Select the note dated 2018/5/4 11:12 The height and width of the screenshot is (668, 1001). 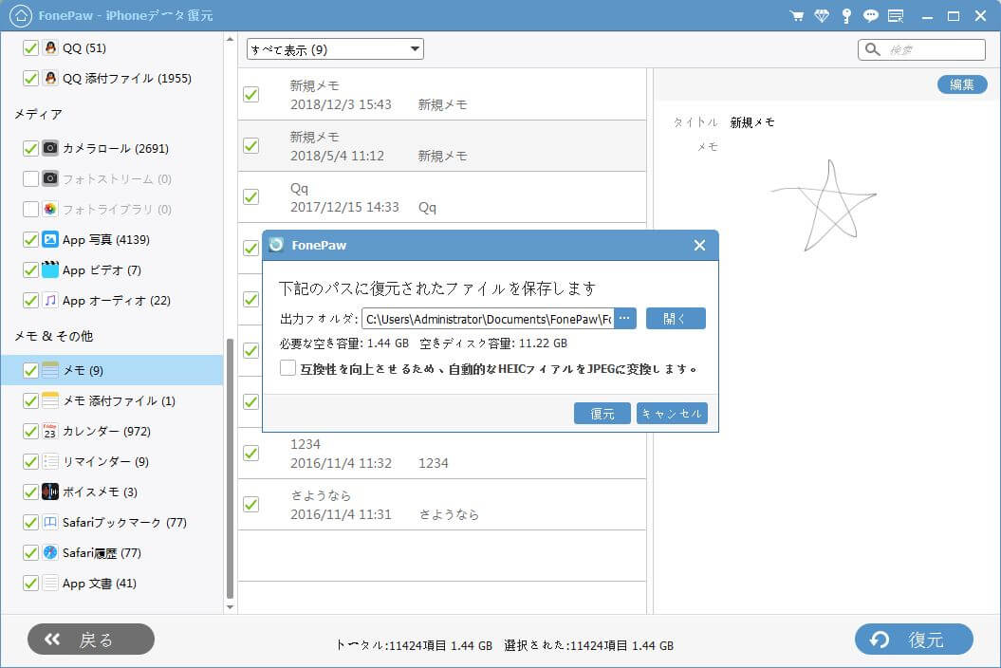(x=442, y=145)
